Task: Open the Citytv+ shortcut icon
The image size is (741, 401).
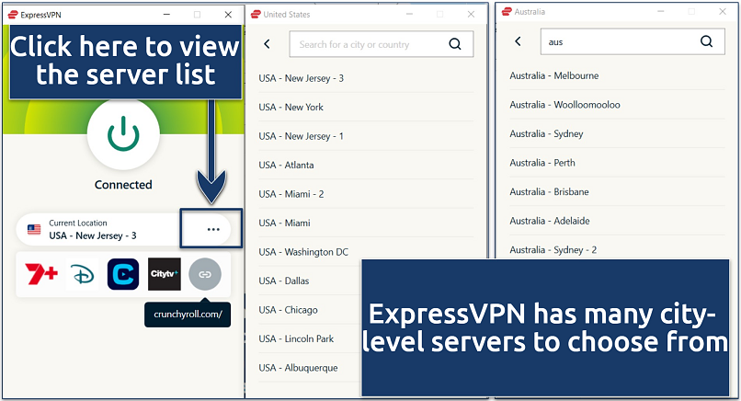Action: pos(164,274)
